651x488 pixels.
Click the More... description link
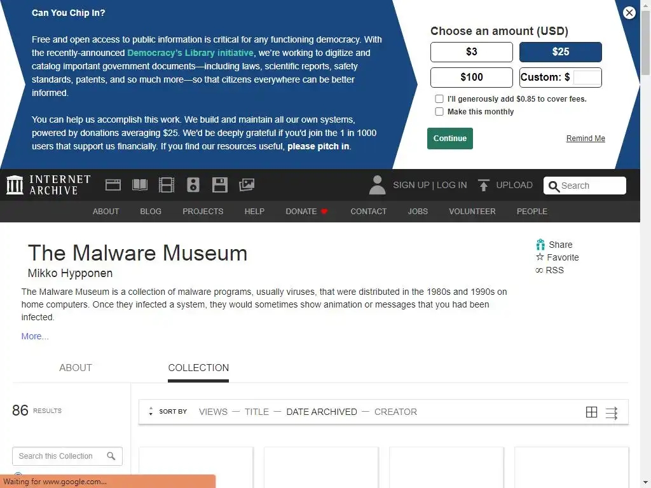click(35, 336)
